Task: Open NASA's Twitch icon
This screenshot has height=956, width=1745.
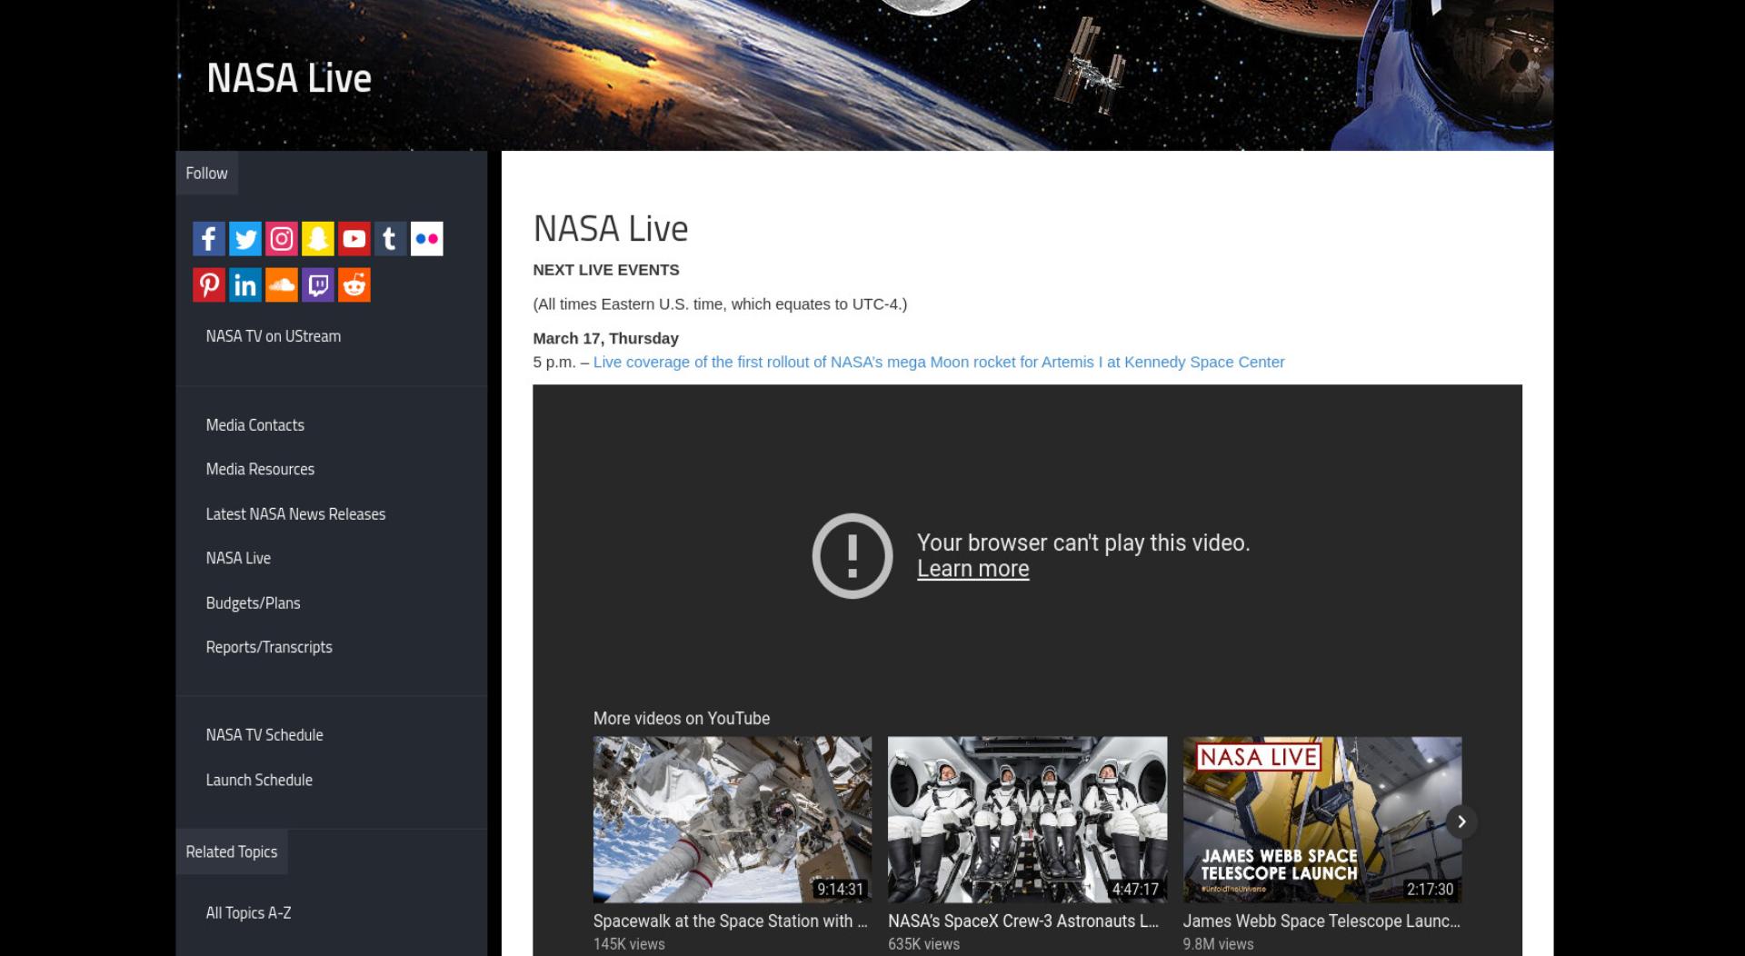Action: click(x=317, y=285)
